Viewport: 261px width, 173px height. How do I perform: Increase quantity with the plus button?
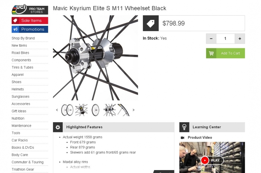(240, 39)
